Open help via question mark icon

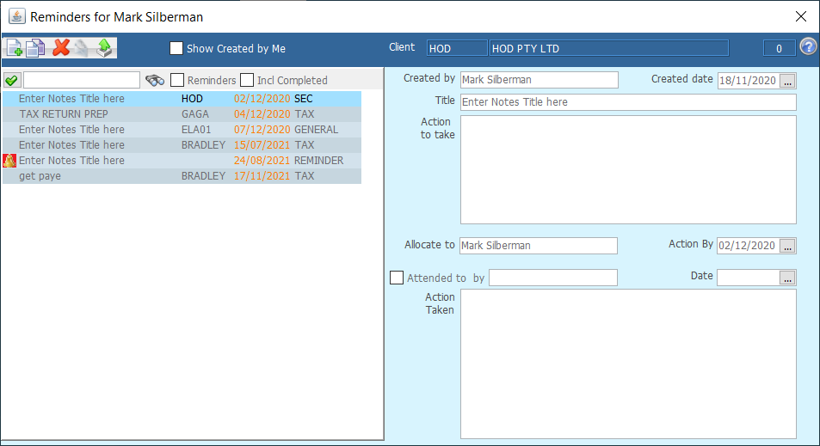tap(808, 47)
